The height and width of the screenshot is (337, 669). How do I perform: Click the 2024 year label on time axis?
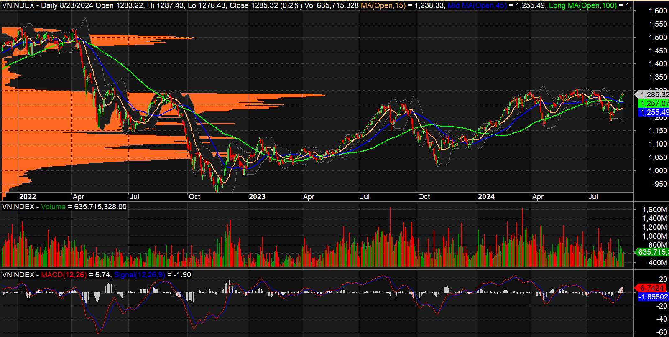pos(486,197)
